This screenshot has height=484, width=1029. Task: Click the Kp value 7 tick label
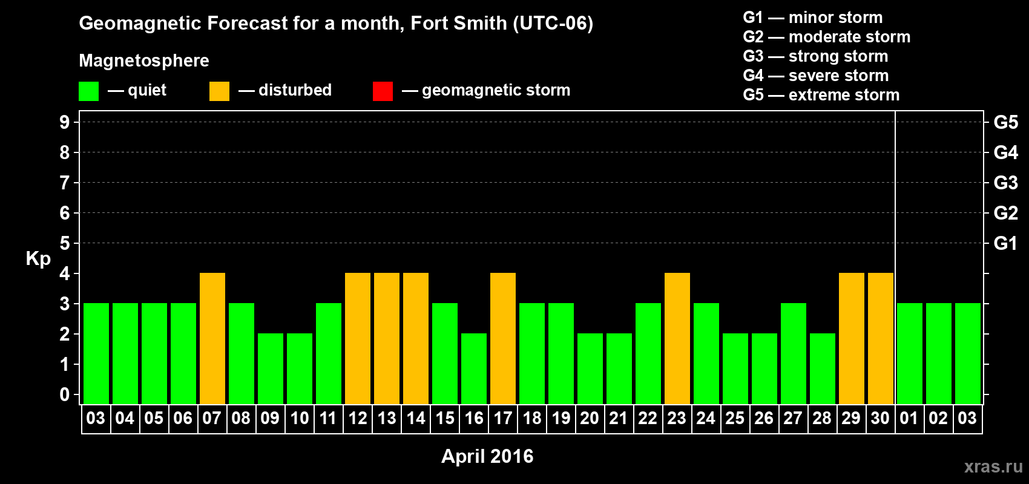pos(65,183)
